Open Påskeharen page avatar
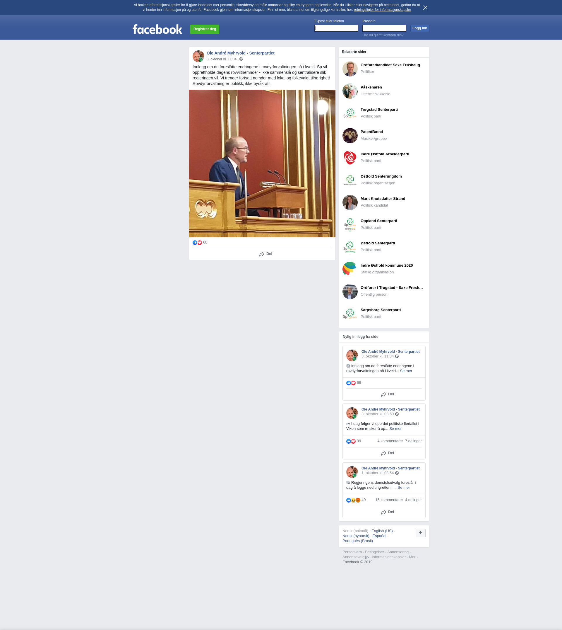Screen dimensions: 562x630 pyautogui.click(x=350, y=91)
